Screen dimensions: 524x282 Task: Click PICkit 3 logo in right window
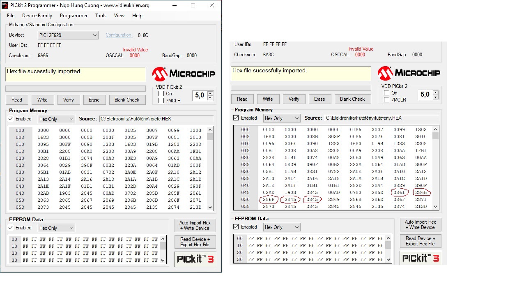pos(421,258)
